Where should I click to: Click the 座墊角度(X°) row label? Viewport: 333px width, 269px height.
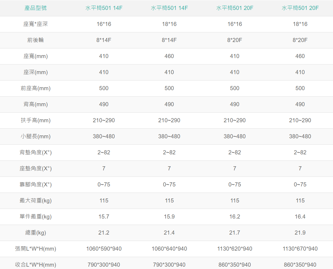point(35,168)
